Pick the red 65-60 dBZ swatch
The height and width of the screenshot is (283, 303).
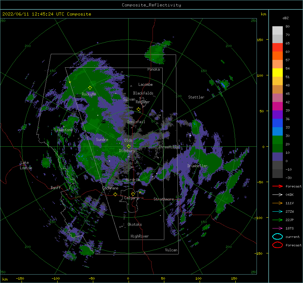tap(277, 47)
